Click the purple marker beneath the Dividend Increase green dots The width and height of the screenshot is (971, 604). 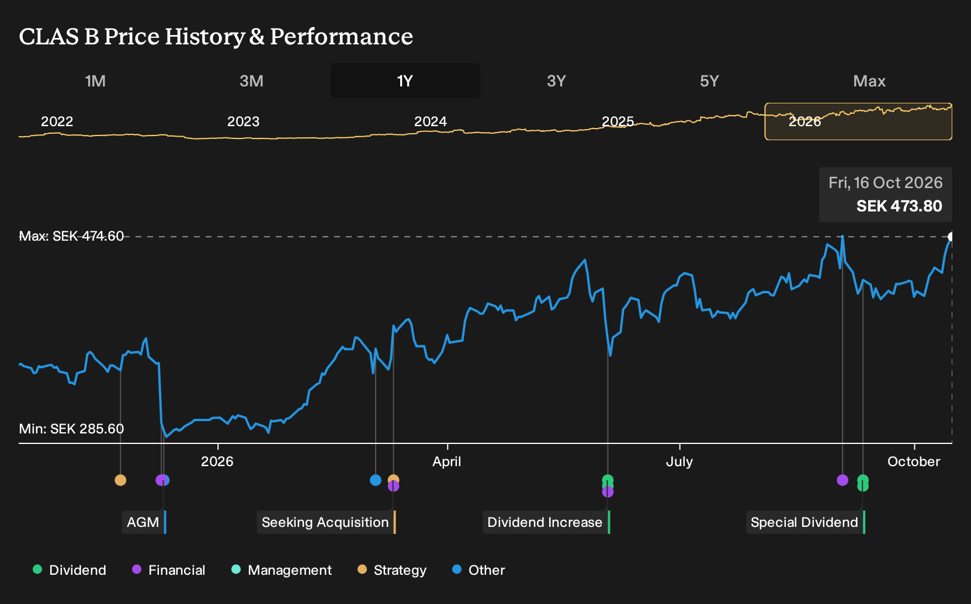point(608,492)
